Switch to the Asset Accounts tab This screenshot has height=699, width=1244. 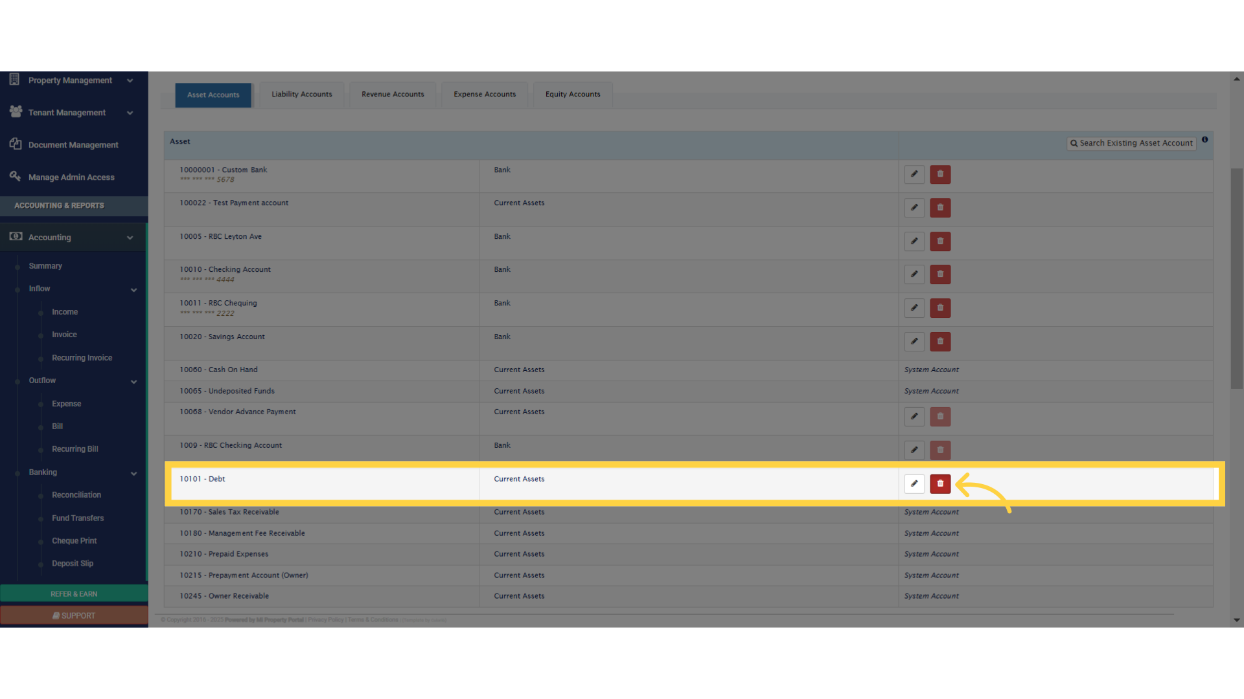[213, 95]
